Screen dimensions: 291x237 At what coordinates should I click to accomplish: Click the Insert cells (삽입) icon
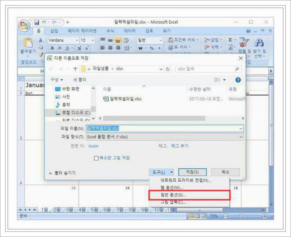[x=207, y=40]
